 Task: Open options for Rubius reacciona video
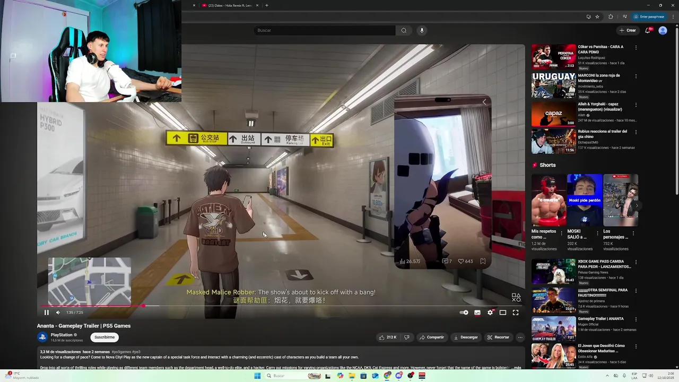point(636,132)
